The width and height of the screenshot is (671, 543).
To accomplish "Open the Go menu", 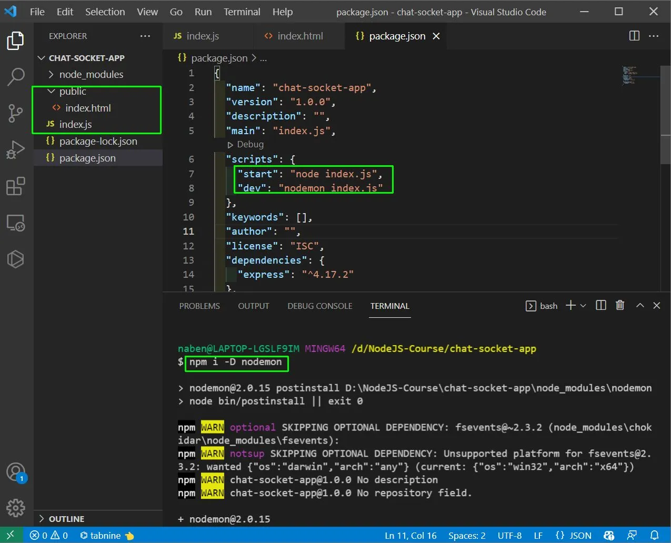I will point(176,12).
